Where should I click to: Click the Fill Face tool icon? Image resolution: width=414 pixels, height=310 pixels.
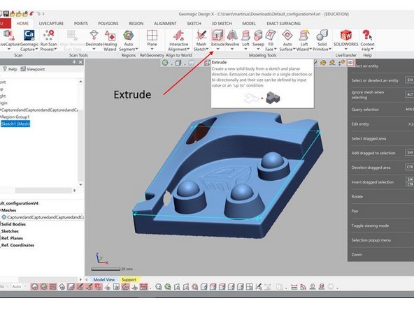point(271,35)
